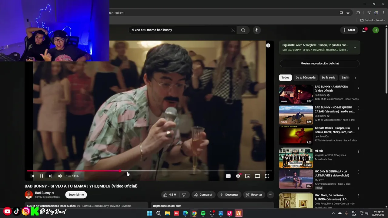Select the De tu búsqueda chip
The image size is (388, 218).
point(306,78)
